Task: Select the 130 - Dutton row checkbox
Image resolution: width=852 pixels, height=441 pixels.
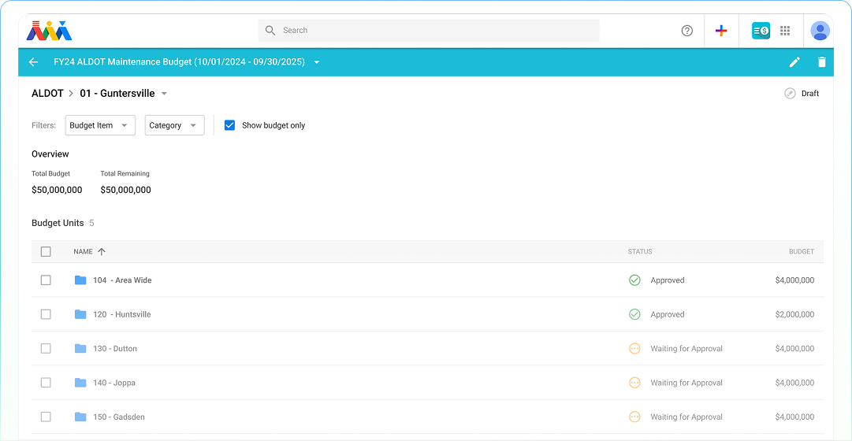Action: [x=47, y=349]
